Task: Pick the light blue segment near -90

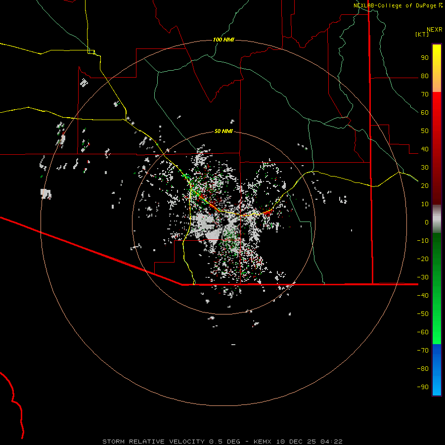Action: pos(437,386)
